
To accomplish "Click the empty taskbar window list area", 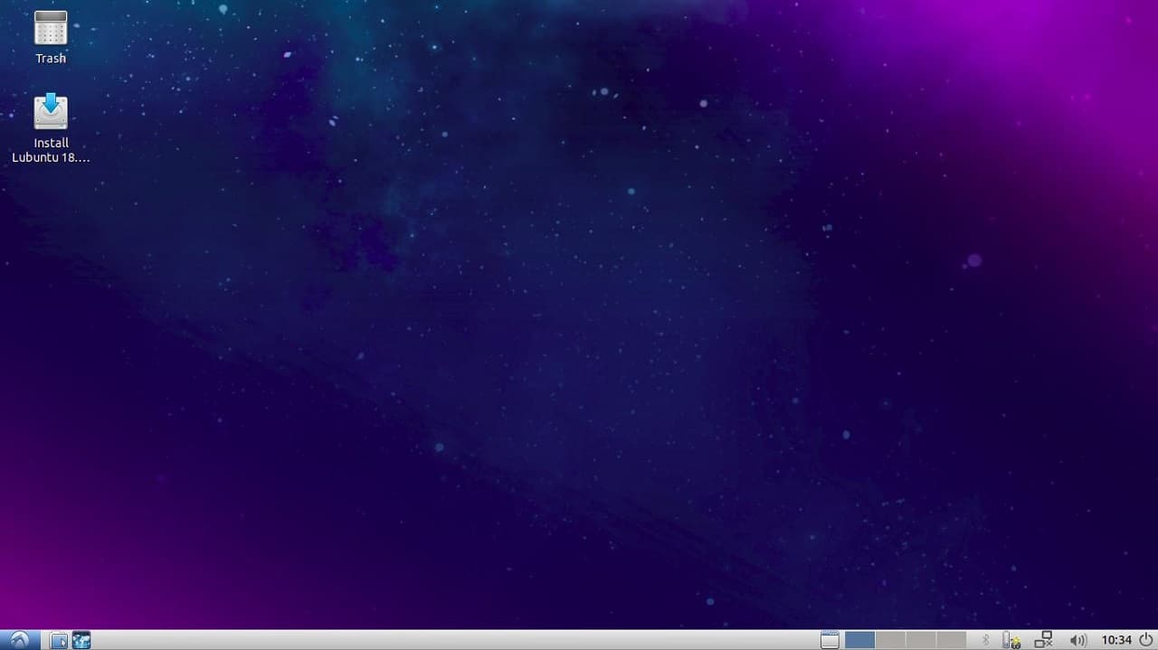I will (x=452, y=640).
